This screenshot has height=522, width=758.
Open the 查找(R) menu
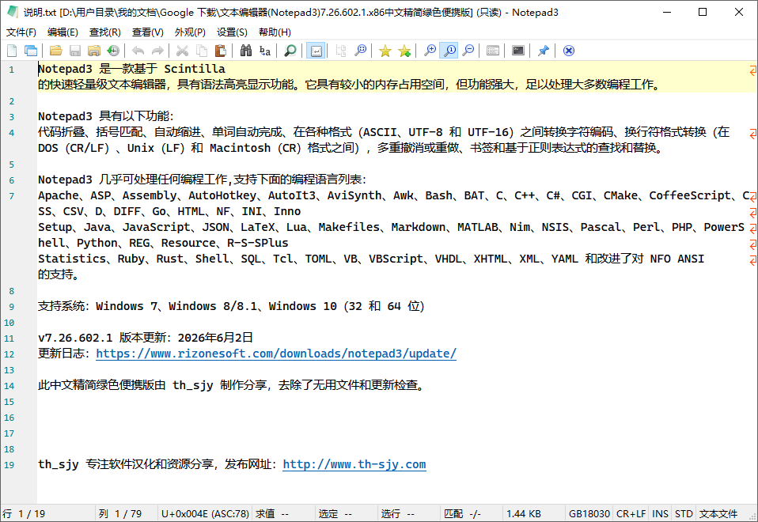(x=105, y=32)
